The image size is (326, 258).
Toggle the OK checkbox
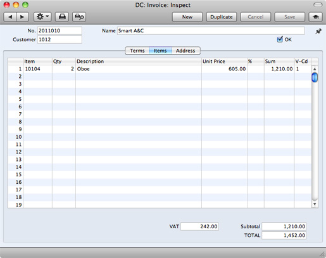pyautogui.click(x=280, y=39)
